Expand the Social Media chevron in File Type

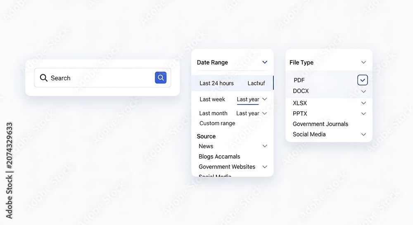click(363, 135)
